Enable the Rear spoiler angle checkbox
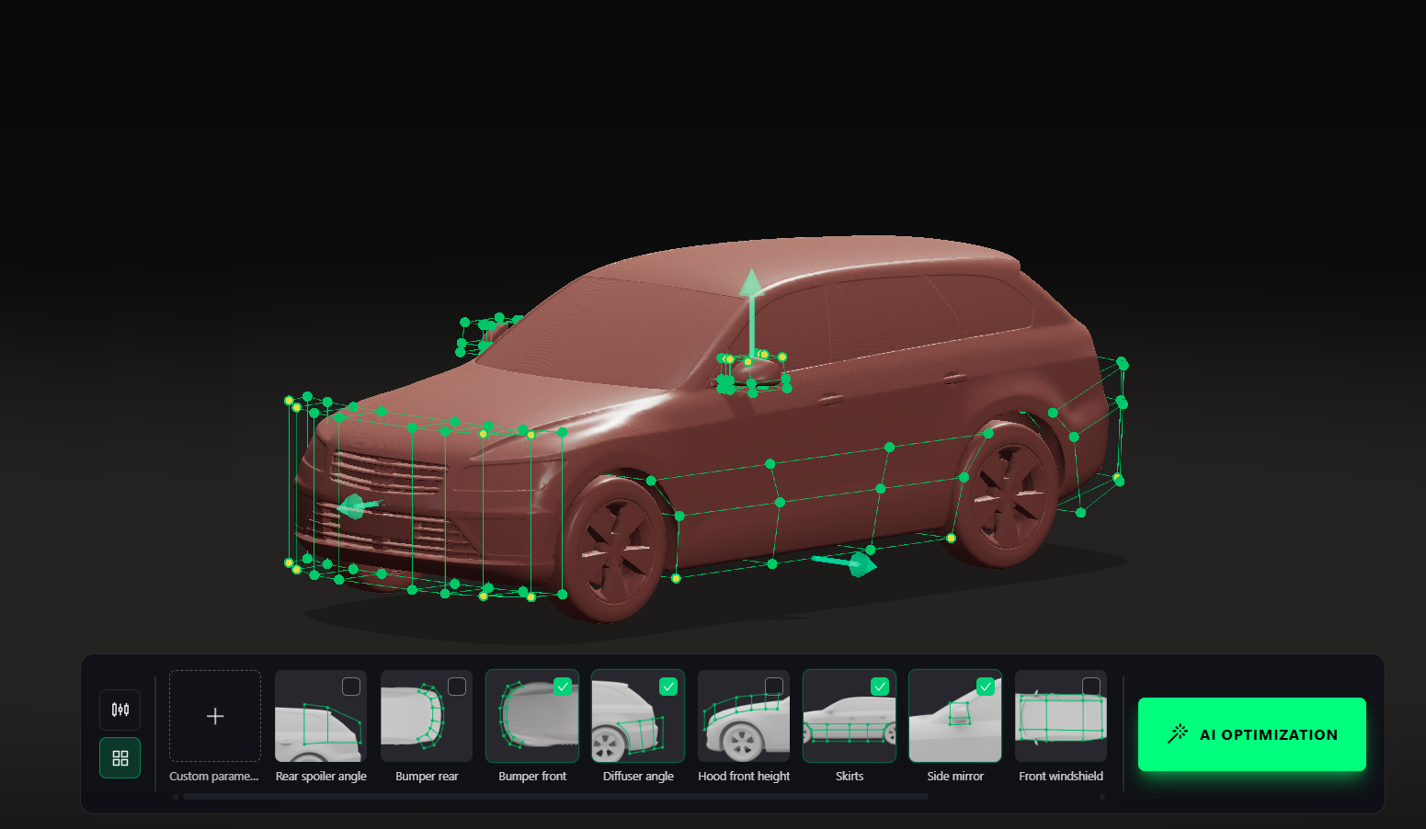 [352, 686]
